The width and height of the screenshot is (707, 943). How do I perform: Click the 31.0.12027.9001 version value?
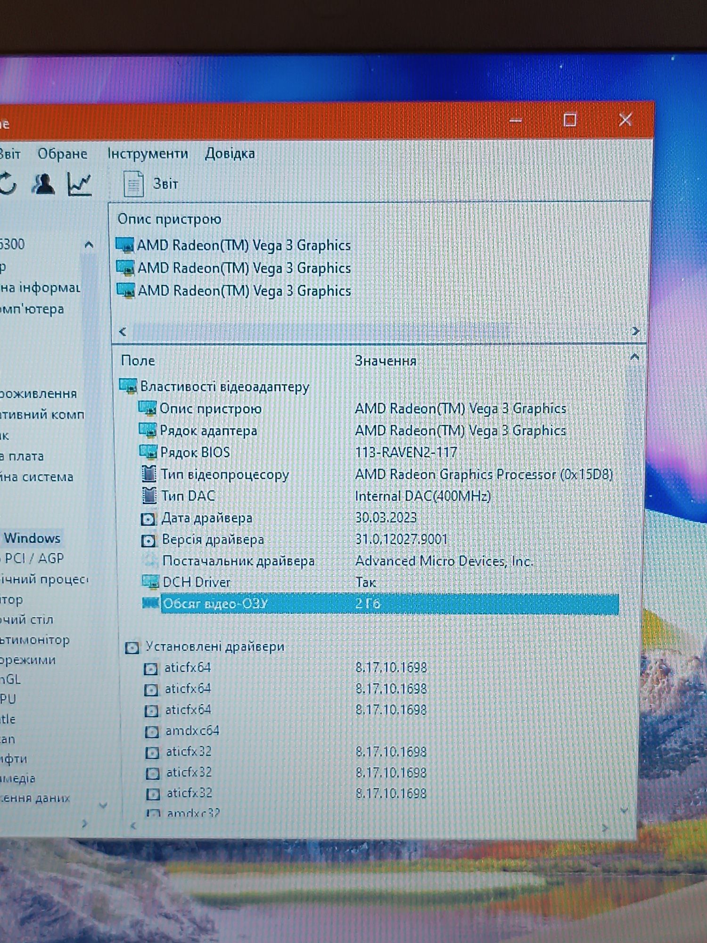click(401, 539)
